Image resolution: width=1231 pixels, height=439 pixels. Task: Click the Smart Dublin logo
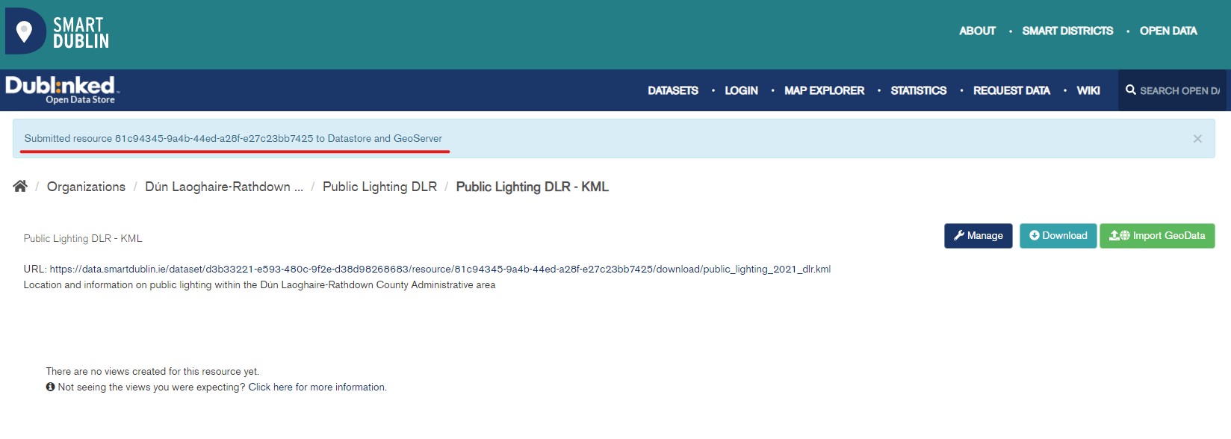pyautogui.click(x=58, y=32)
